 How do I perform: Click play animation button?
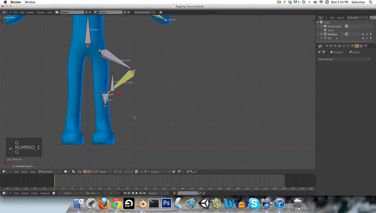[137, 193]
